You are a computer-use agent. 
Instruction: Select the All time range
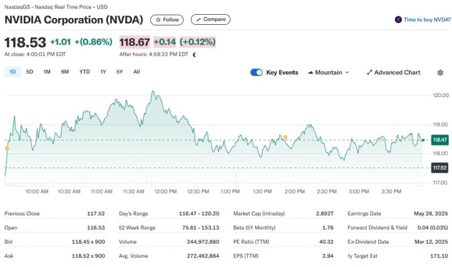point(137,72)
